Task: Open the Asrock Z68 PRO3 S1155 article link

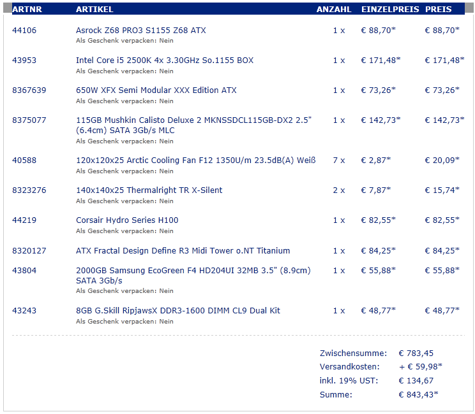Action: click(x=141, y=30)
